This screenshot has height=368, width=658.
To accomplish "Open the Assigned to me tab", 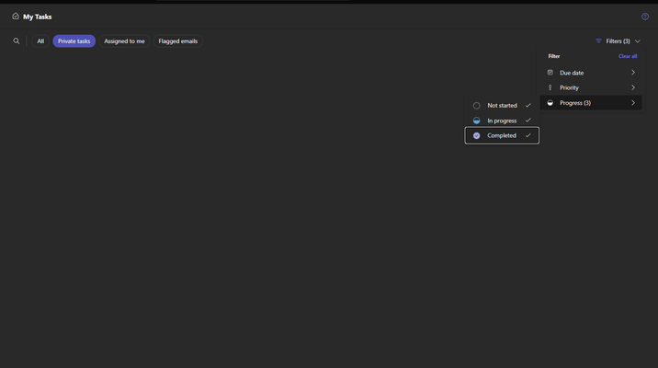I will coord(124,41).
